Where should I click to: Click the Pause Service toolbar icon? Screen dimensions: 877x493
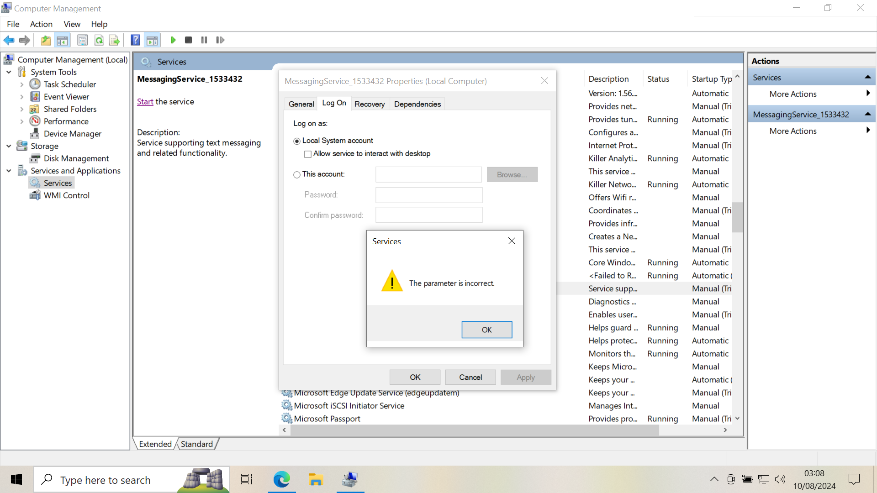(204, 40)
